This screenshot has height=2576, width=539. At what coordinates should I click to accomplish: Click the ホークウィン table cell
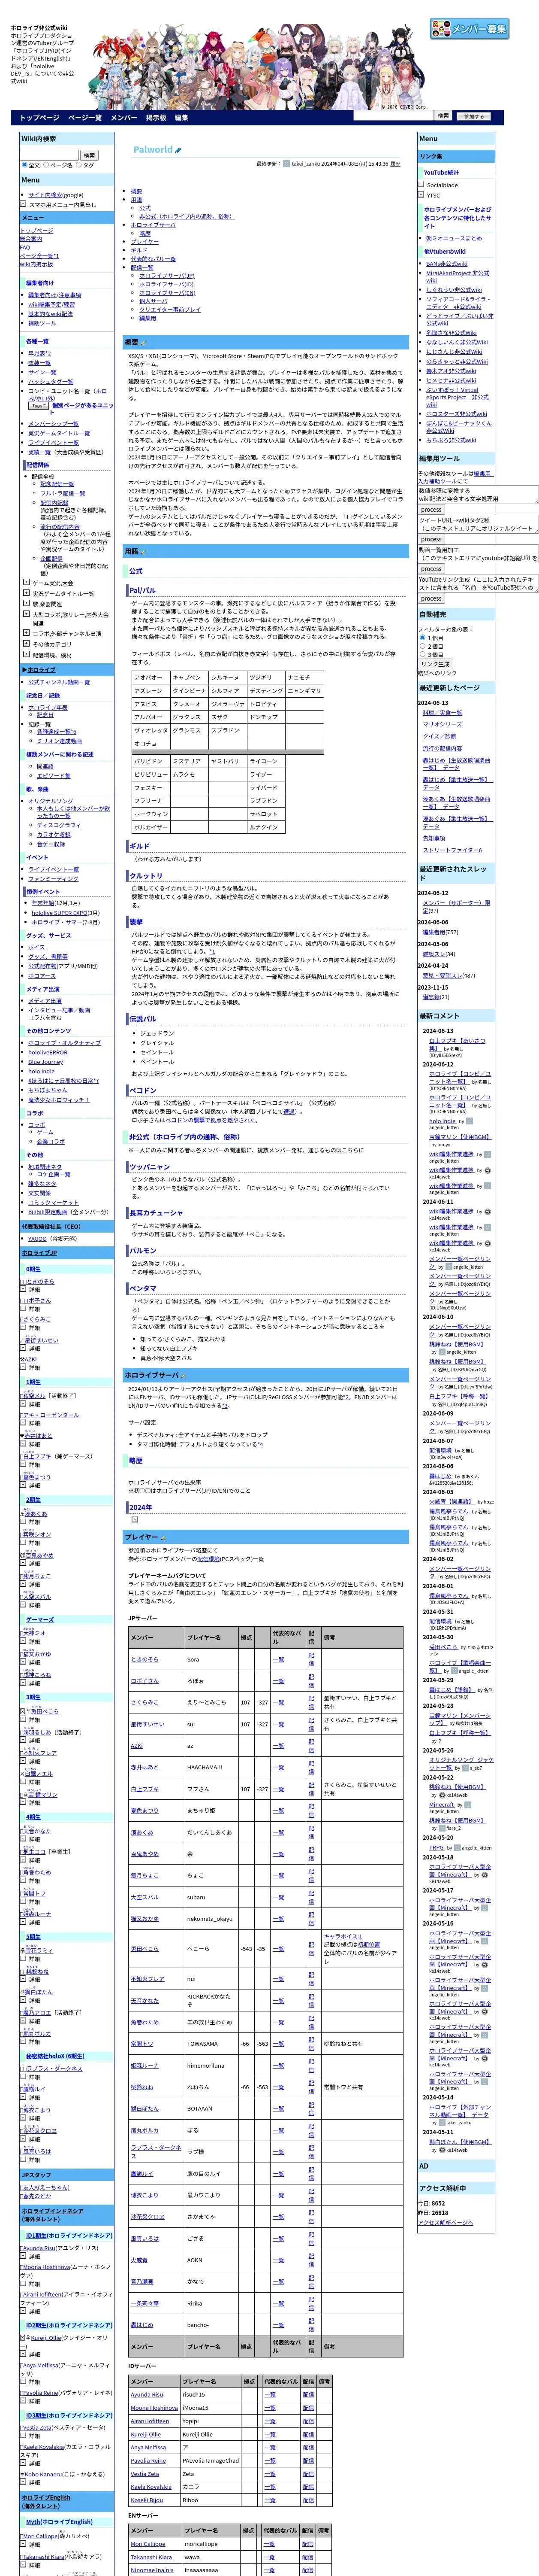[151, 814]
